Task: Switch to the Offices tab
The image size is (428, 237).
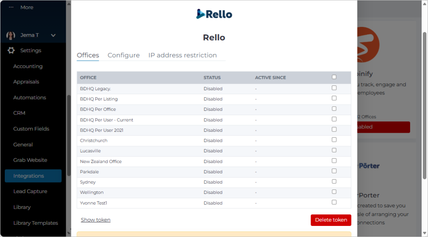Action: pyautogui.click(x=88, y=55)
